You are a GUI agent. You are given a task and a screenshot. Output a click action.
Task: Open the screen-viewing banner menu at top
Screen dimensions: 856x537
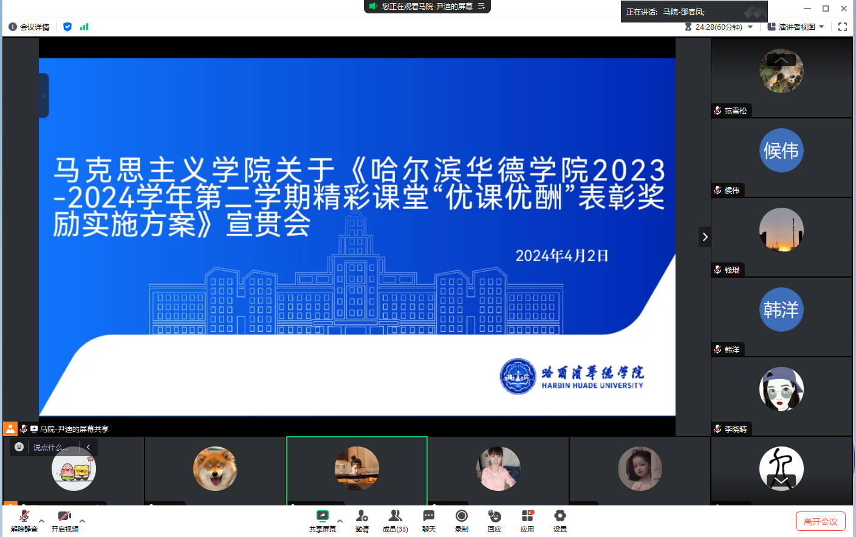(482, 6)
